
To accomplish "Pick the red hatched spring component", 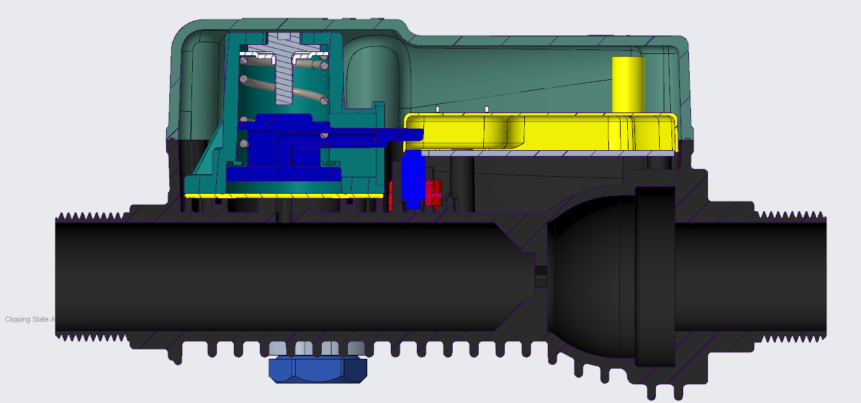I will tap(433, 192).
